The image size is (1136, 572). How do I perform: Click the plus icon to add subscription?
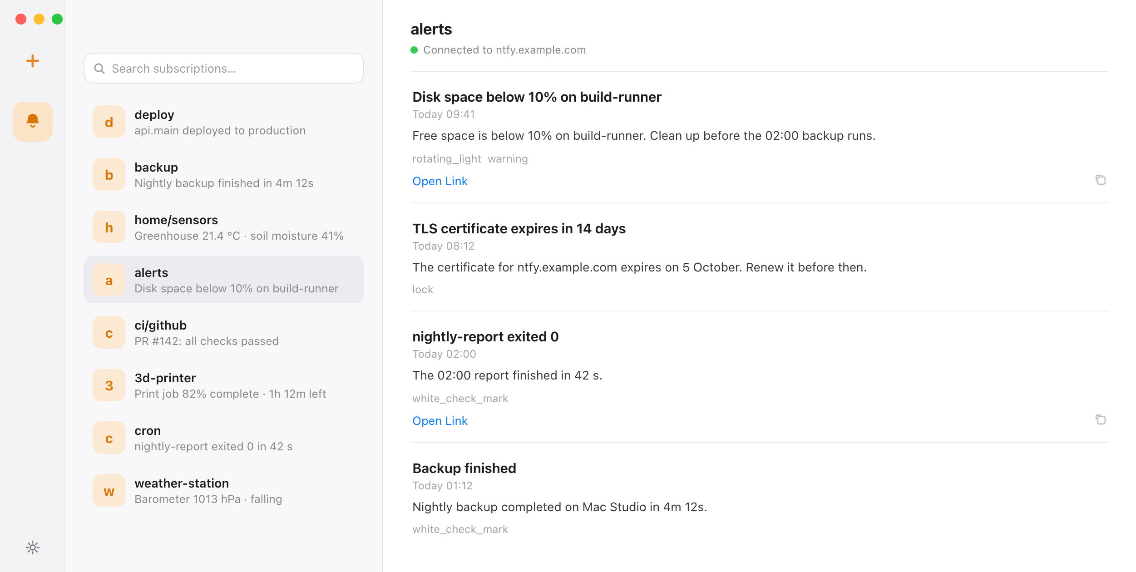(32, 61)
